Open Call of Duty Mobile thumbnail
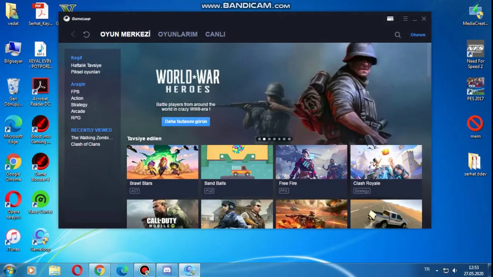The image size is (493, 277). click(163, 214)
